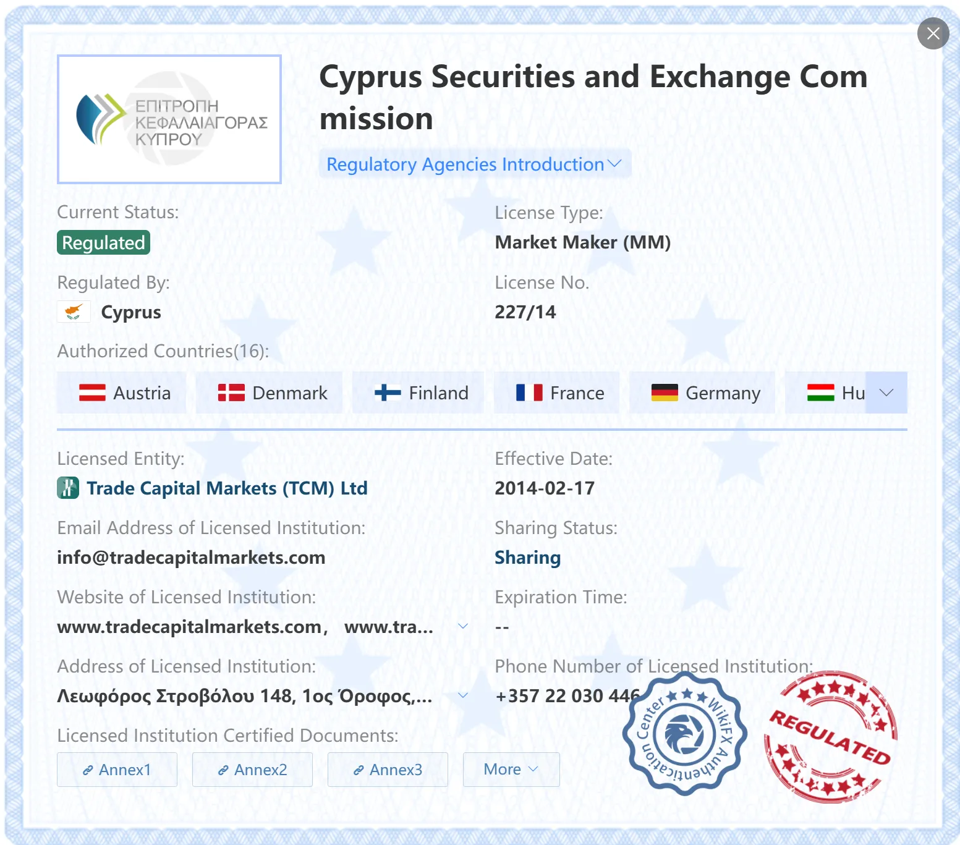Screen dimensions: 960x845
Task: Click the Sharing status link
Action: tap(527, 557)
